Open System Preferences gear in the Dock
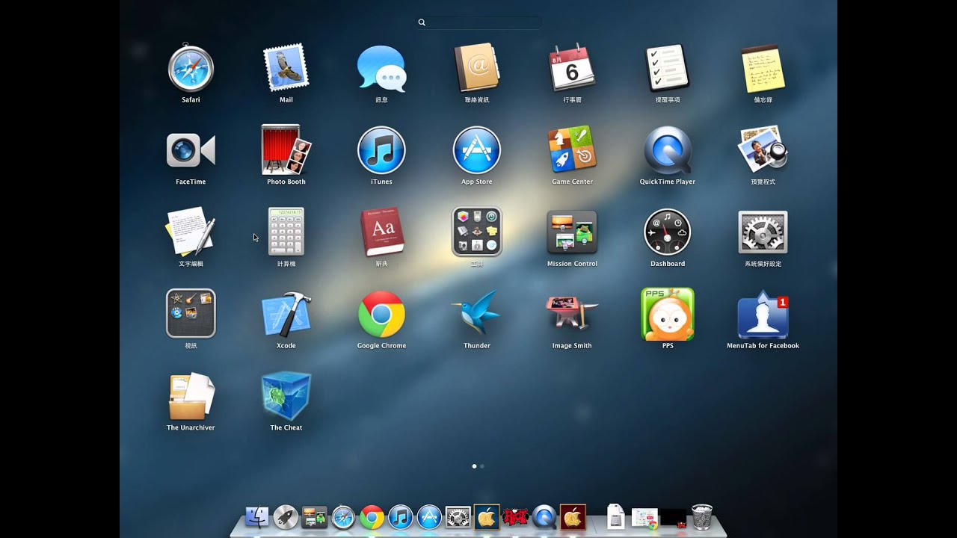Screen dimensions: 957x538 click(458, 516)
